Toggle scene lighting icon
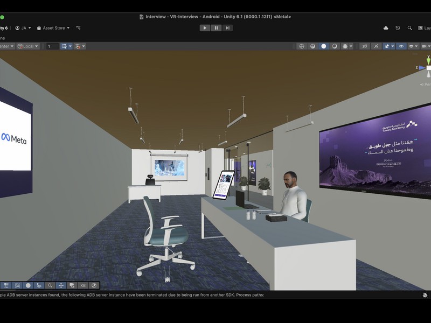 365,46
